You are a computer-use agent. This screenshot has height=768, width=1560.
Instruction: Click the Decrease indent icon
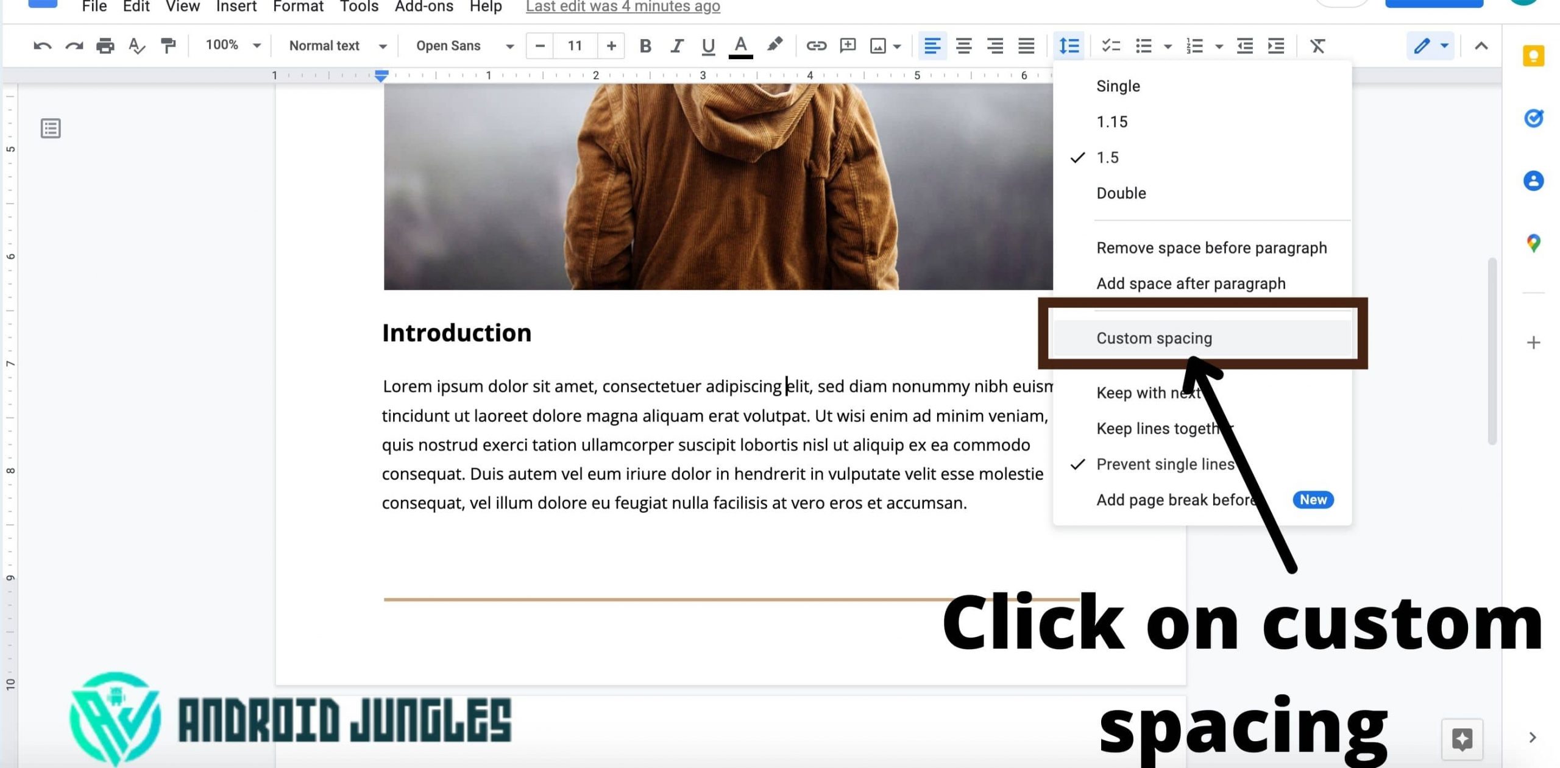tap(1244, 46)
